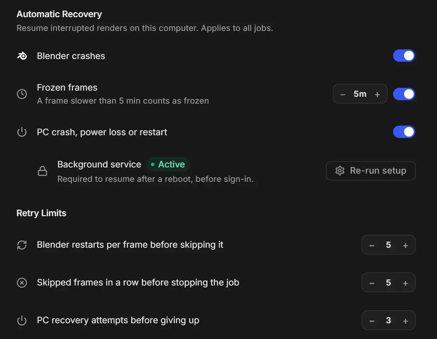Image resolution: width=437 pixels, height=339 pixels.
Task: Increase Blender restarts per frame count
Action: pos(405,245)
